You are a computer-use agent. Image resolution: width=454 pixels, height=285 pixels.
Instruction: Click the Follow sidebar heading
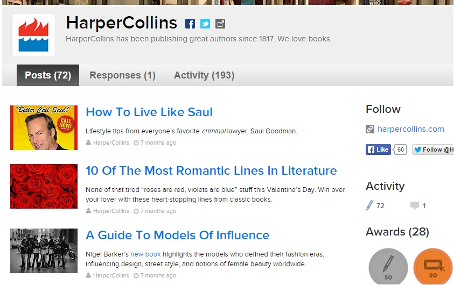tap(383, 109)
